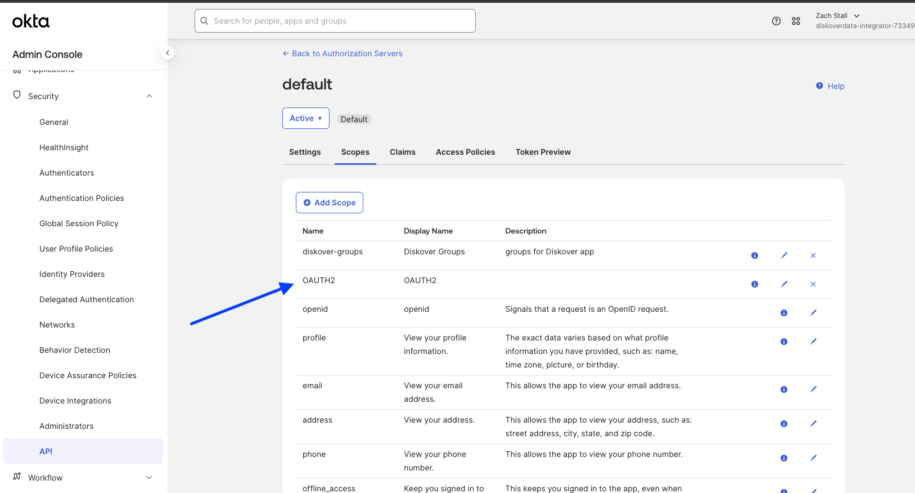
Task: Click the blue Help circle icon
Action: (x=819, y=86)
